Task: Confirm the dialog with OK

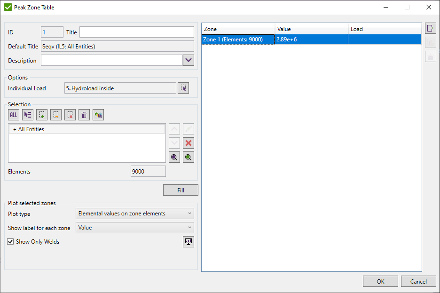Action: 380,281
